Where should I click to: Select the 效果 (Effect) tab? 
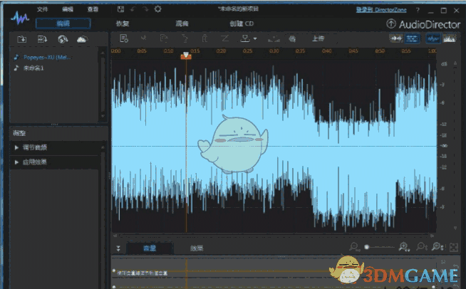197,248
